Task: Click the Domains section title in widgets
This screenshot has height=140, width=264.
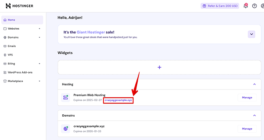Action: 68,115
